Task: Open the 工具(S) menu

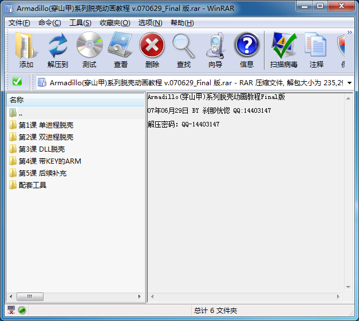Action: tap(80, 23)
